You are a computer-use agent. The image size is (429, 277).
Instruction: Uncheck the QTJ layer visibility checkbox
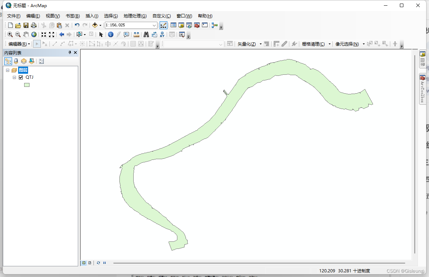[x=21, y=77]
